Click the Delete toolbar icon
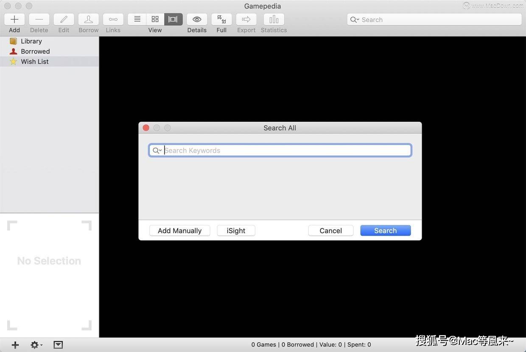The height and width of the screenshot is (352, 526). coord(39,20)
